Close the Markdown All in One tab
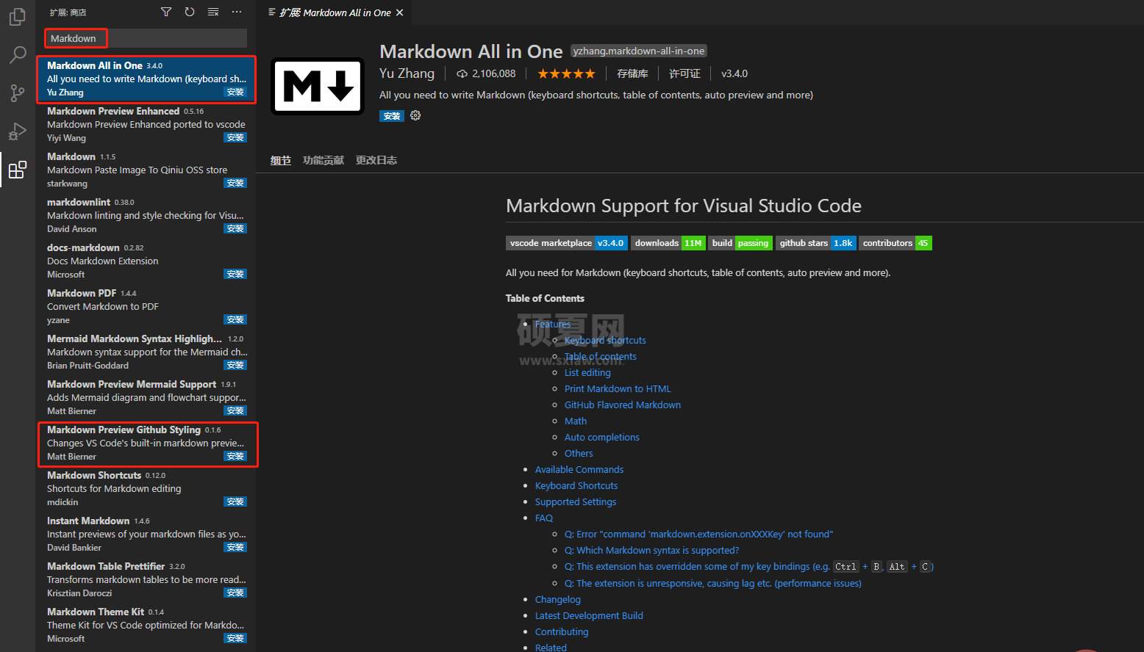Screen dimensions: 1144x652 tap(400, 12)
